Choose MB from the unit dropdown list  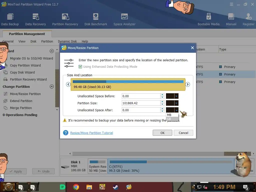pyautogui.click(x=172, y=115)
